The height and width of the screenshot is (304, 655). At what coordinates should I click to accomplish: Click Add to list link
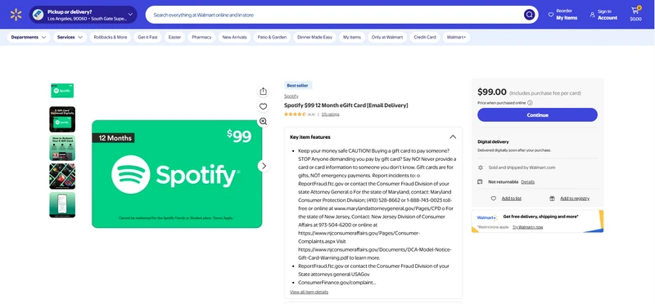pos(511,199)
